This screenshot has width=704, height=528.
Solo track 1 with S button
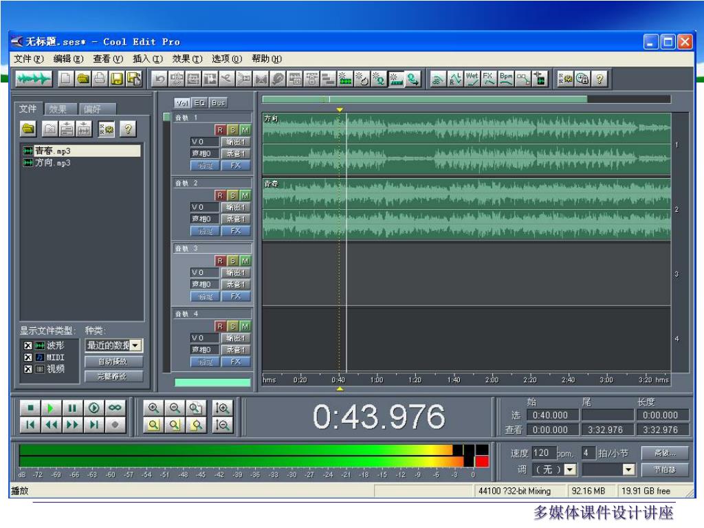(232, 130)
